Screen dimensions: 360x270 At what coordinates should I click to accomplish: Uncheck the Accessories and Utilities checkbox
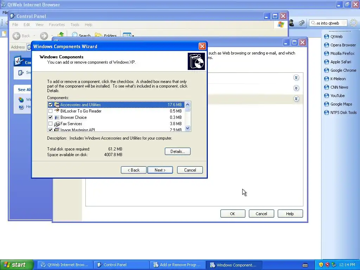pos(50,105)
